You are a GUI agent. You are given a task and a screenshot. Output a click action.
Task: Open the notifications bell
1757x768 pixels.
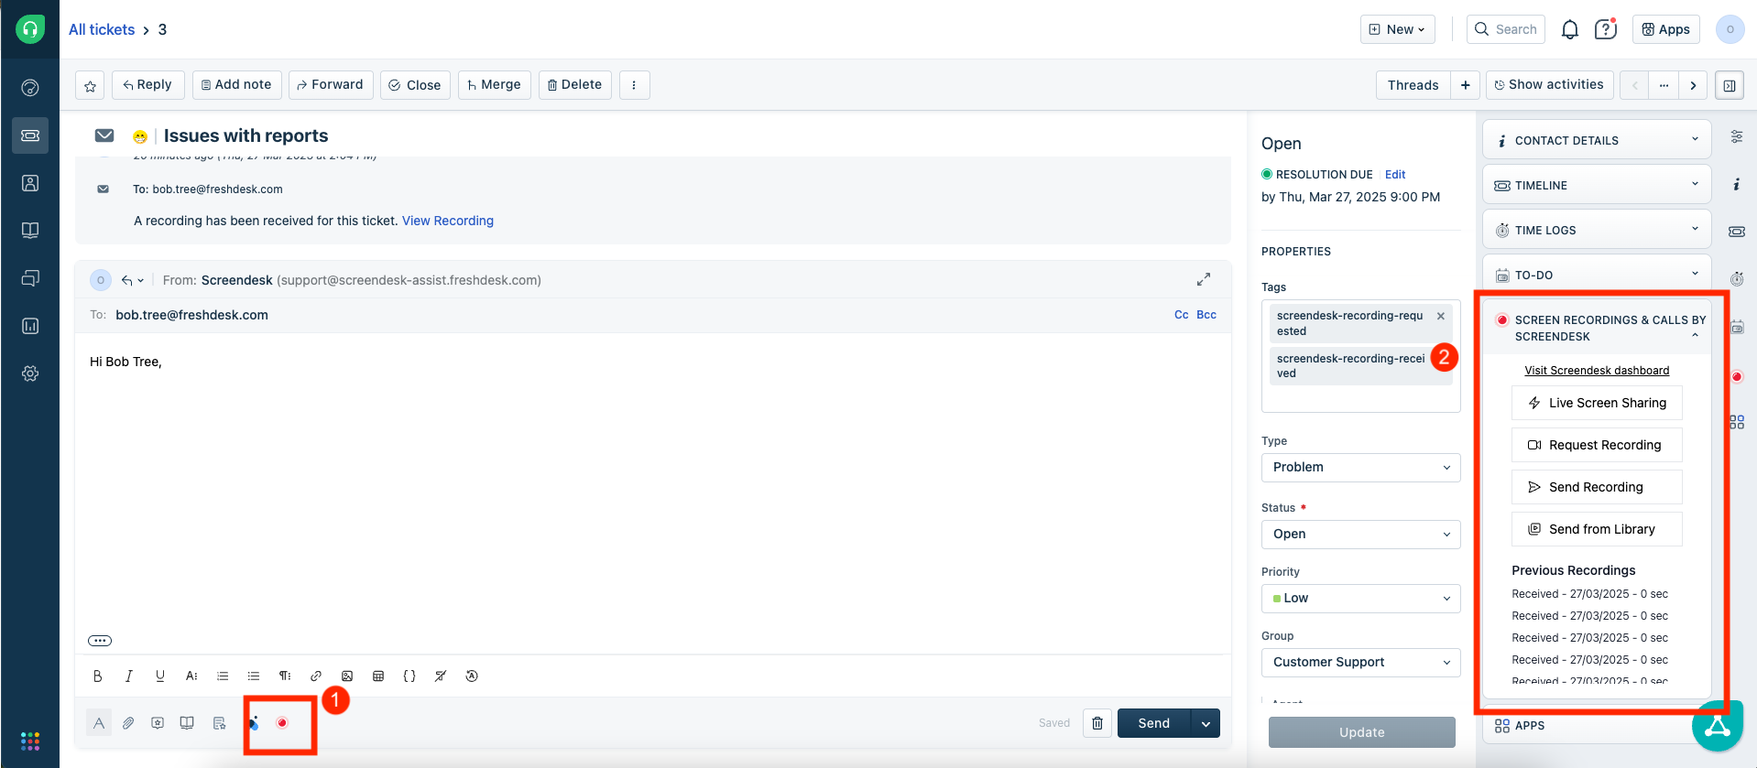[x=1569, y=29]
